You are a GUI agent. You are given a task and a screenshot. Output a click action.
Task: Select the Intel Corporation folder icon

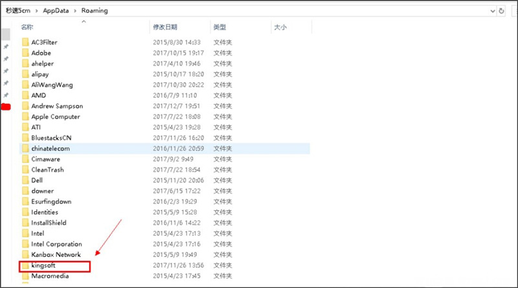pos(25,244)
